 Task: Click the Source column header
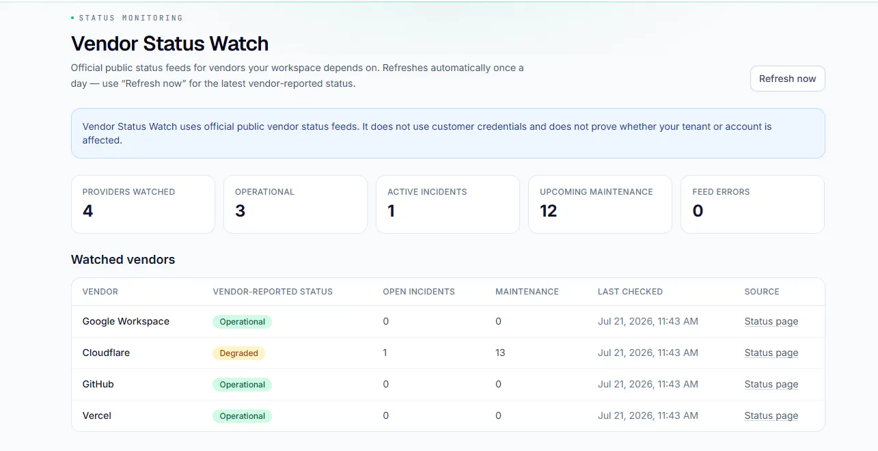click(x=762, y=292)
